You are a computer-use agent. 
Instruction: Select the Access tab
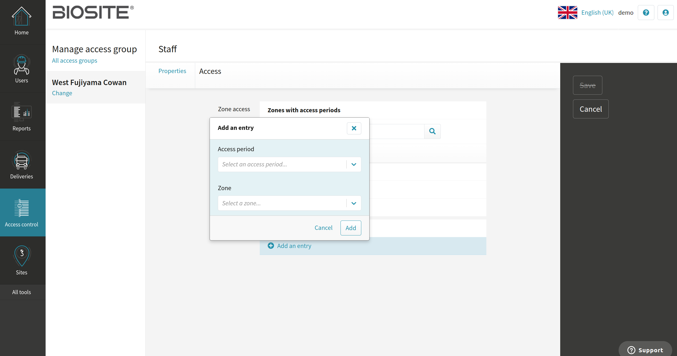210,71
